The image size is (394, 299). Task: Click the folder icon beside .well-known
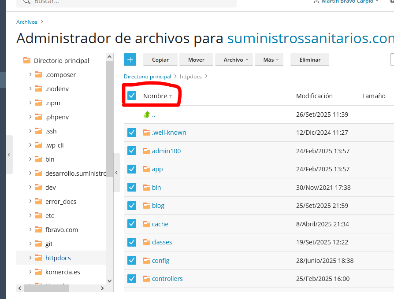click(x=147, y=132)
